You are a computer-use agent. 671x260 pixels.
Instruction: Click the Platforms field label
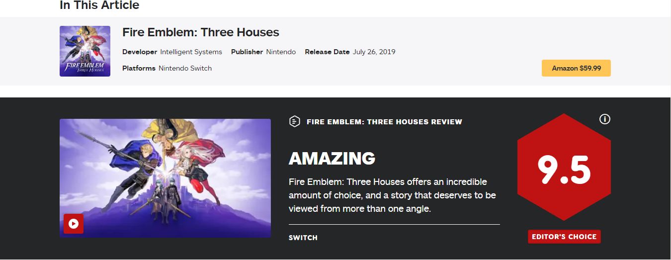139,68
